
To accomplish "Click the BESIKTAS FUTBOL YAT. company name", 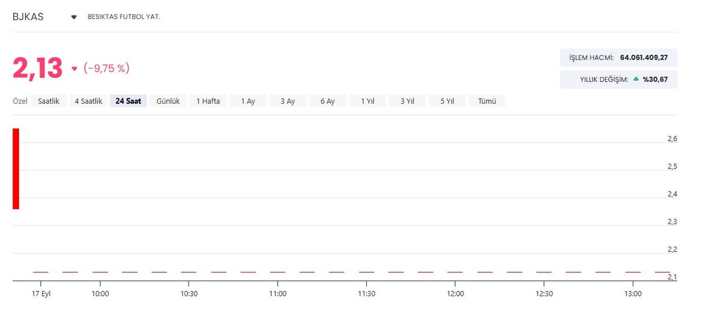I will point(124,17).
